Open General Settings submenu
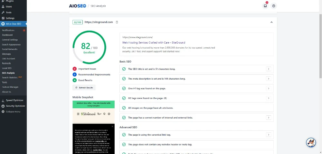 click(x=10, y=40)
